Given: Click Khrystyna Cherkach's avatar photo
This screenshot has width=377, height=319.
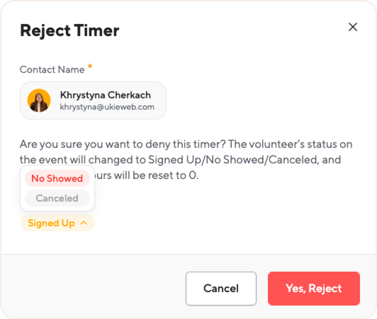Looking at the screenshot, I should (39, 100).
